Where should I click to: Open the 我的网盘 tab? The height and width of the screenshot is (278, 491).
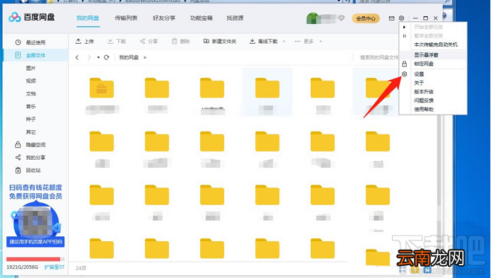[x=88, y=18]
